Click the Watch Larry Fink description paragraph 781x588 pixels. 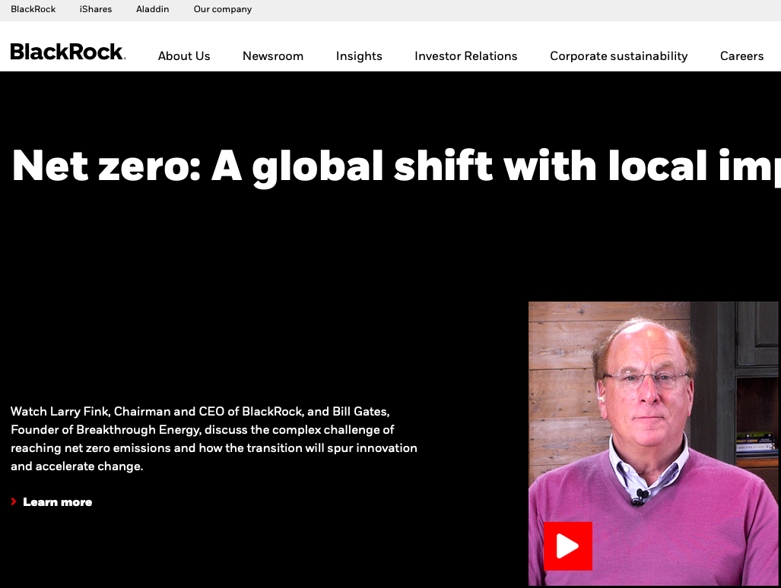[x=214, y=439]
